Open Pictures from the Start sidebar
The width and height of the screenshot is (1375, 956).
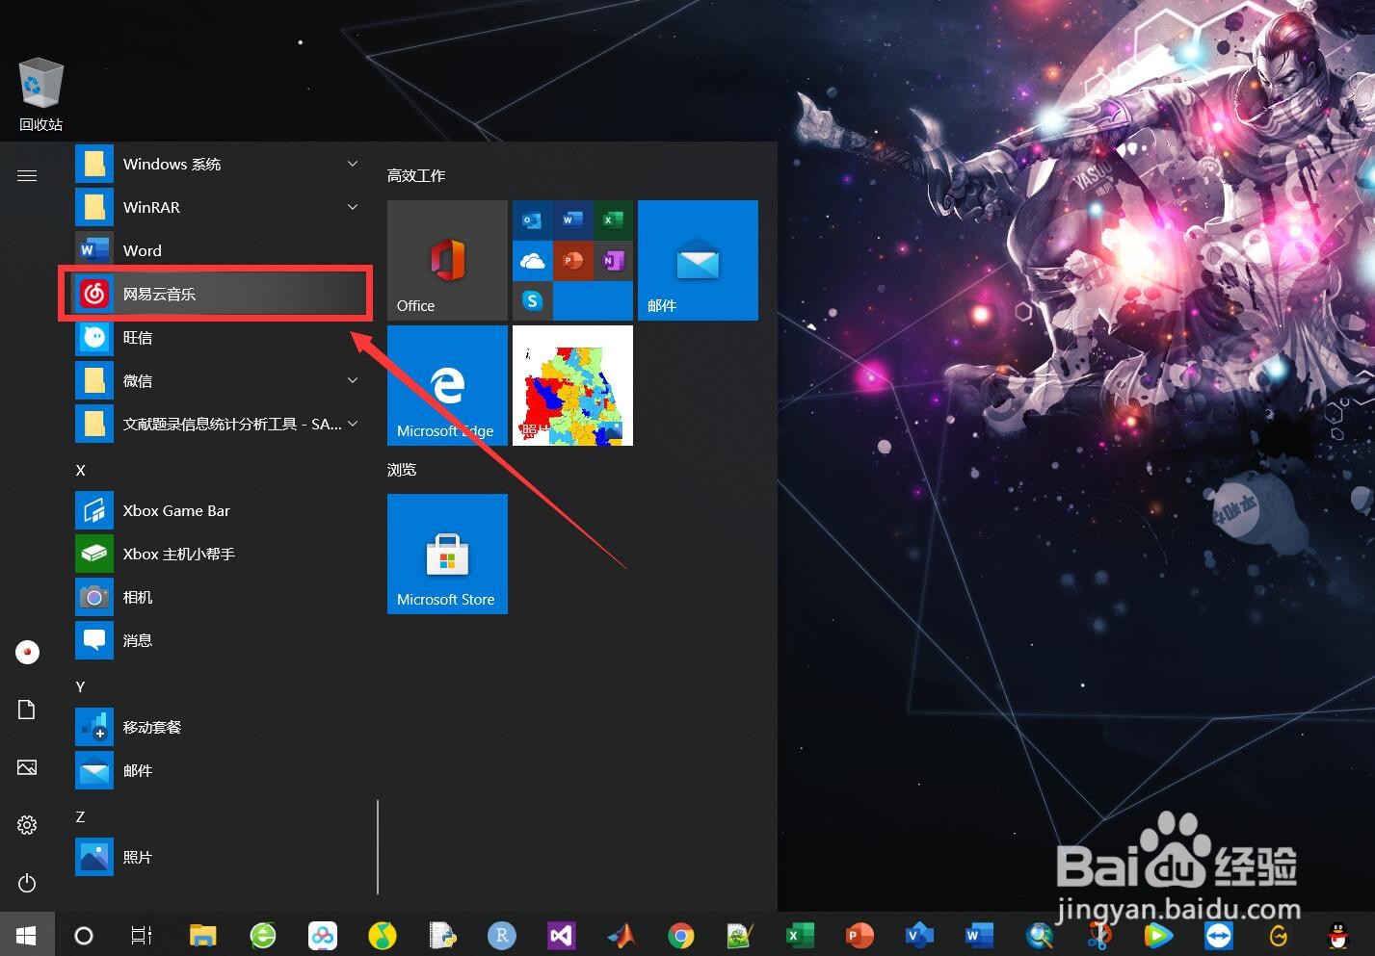[x=27, y=767]
